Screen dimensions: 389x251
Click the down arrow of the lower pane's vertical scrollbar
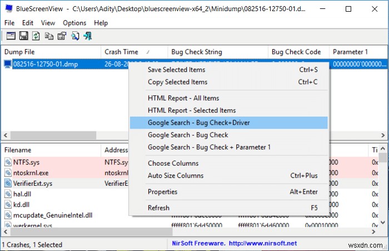[384, 223]
